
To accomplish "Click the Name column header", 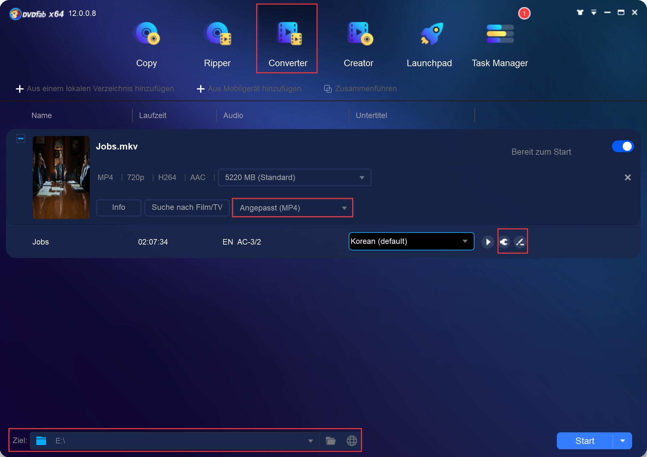I will (x=42, y=115).
